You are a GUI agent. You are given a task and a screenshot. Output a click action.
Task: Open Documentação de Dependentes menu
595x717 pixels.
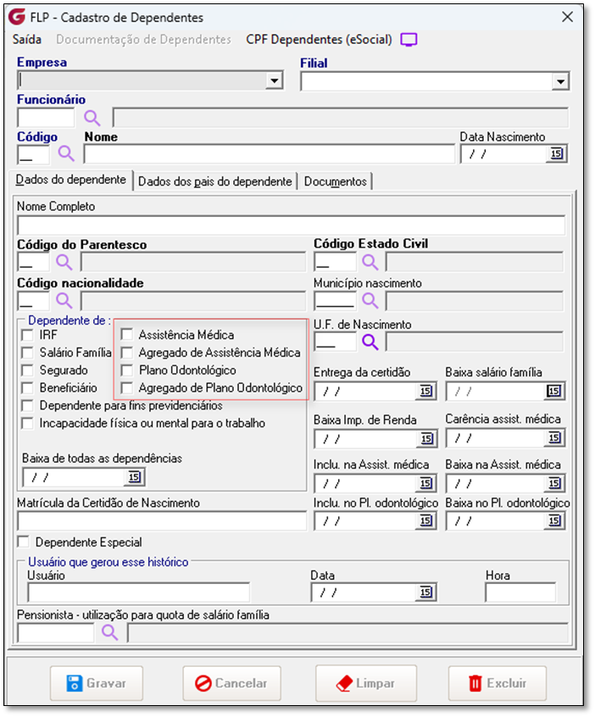(x=143, y=40)
